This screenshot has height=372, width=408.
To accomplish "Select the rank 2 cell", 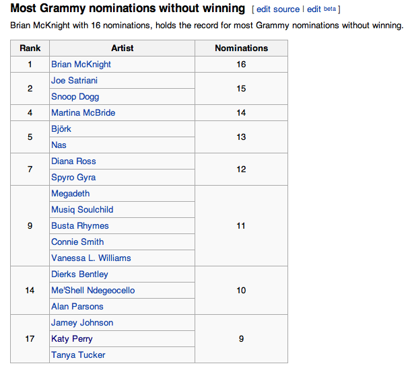I will 30,89.
